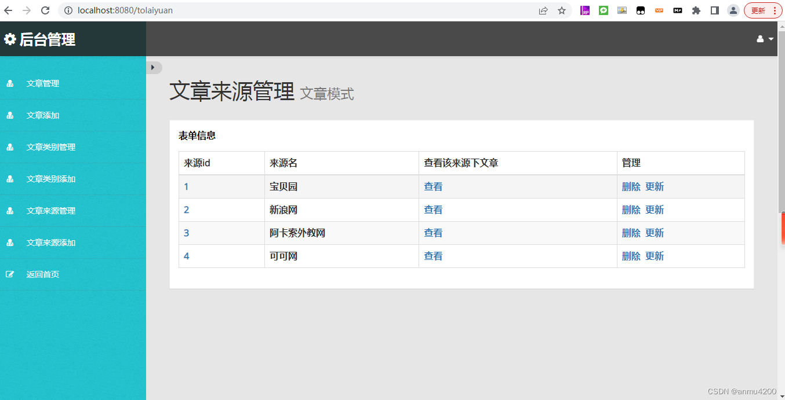View articles for 可可网 via 查看
The height and width of the screenshot is (400, 785).
(433, 256)
